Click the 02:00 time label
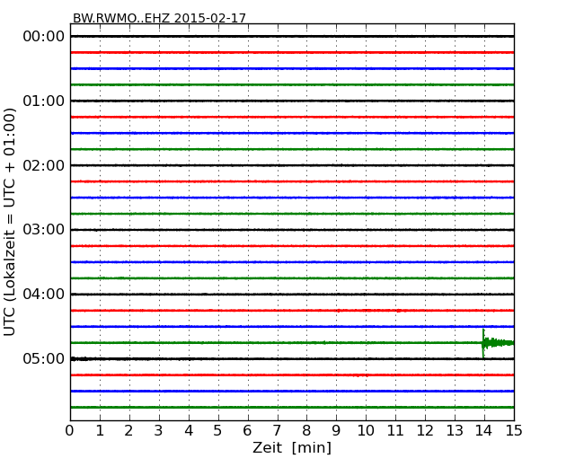 tap(44, 165)
